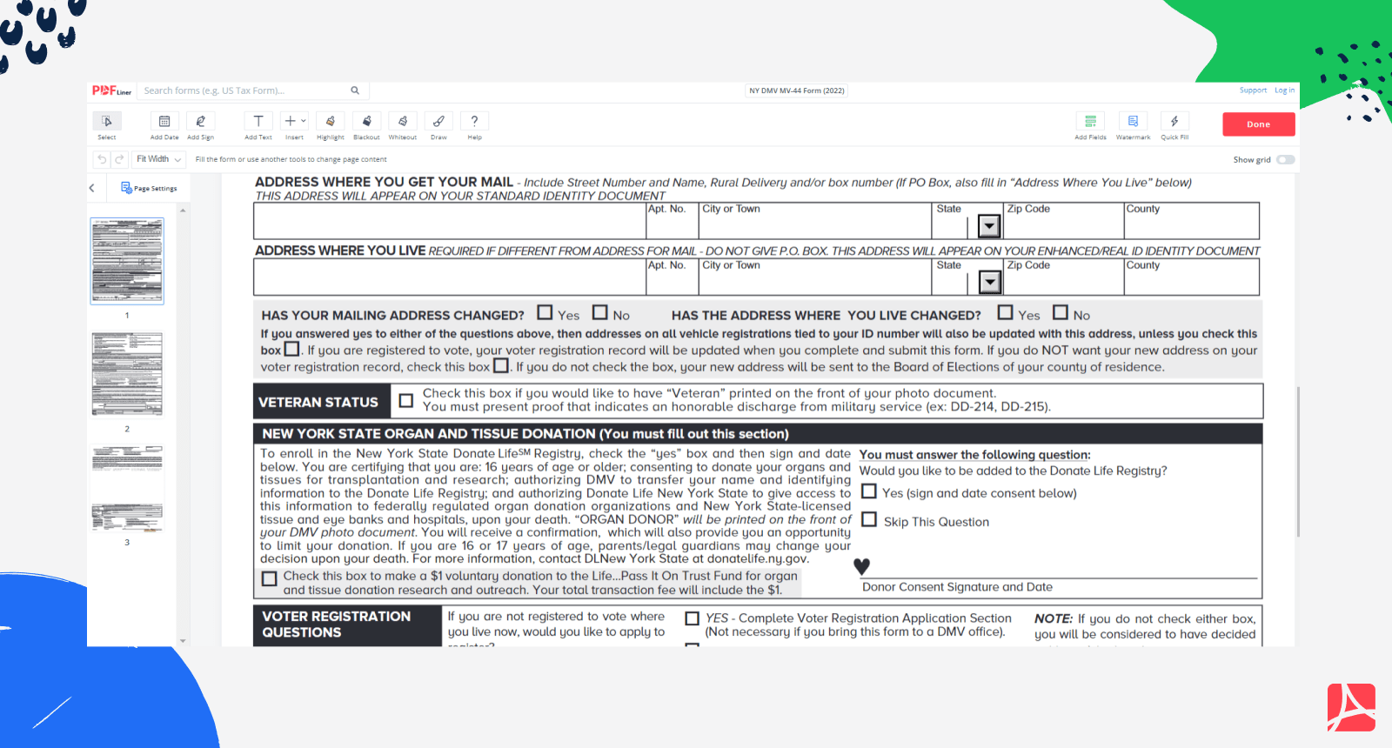
Task: Check Yes for mailing address changed
Action: click(x=545, y=312)
